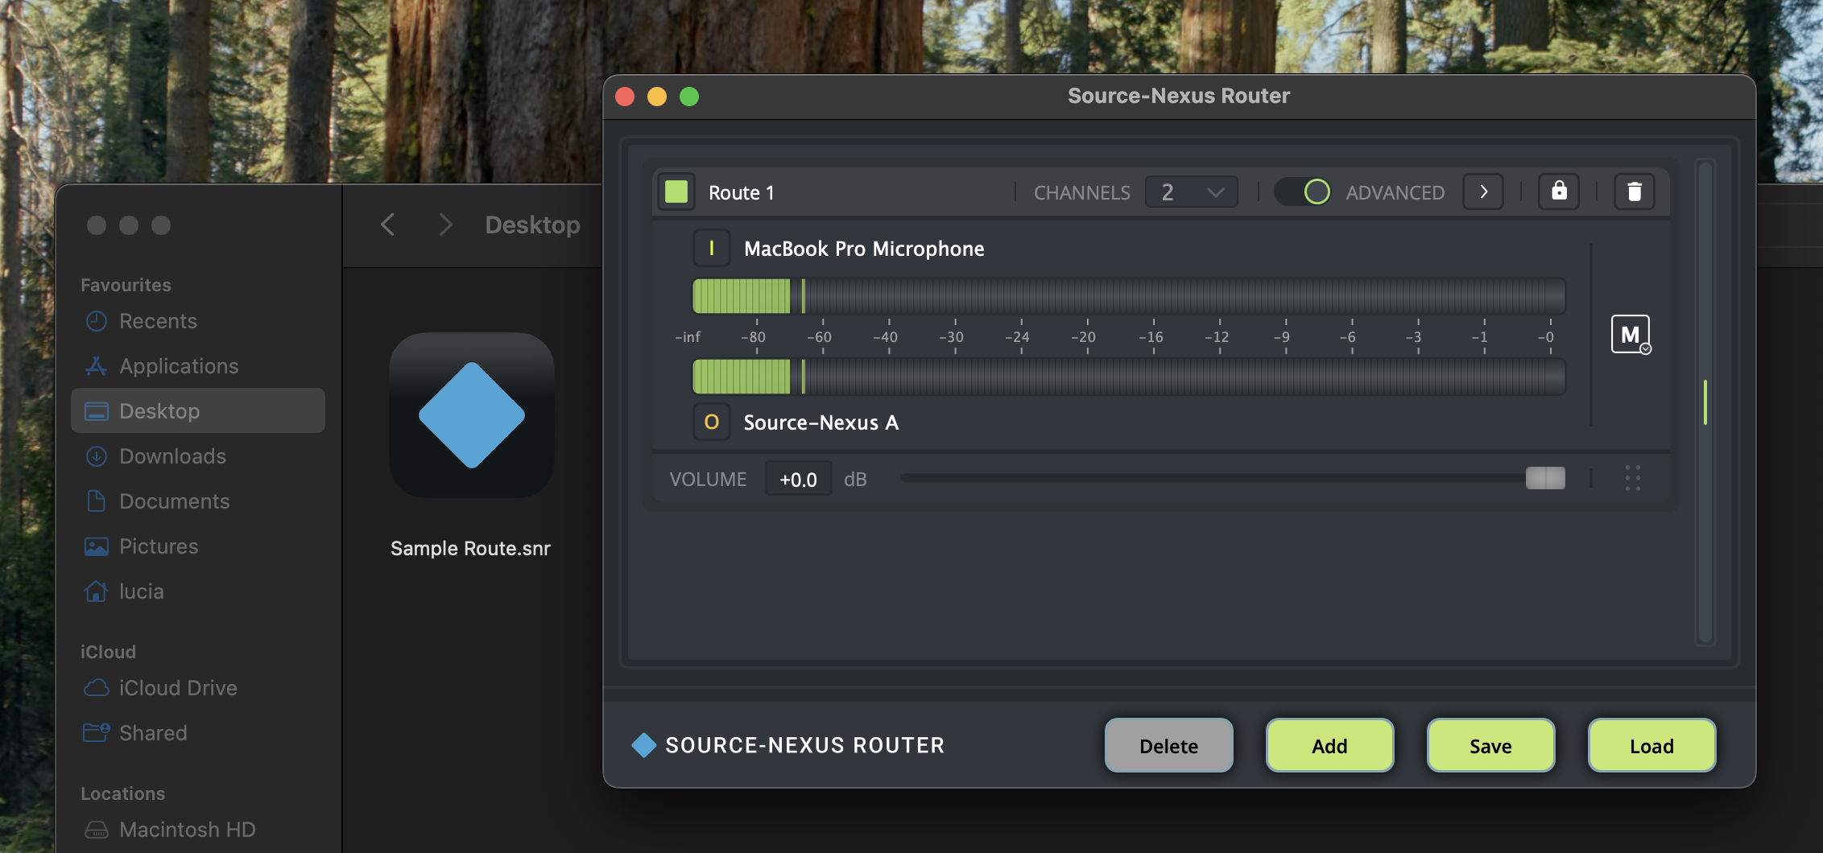Select input device via the I button

pos(712,248)
